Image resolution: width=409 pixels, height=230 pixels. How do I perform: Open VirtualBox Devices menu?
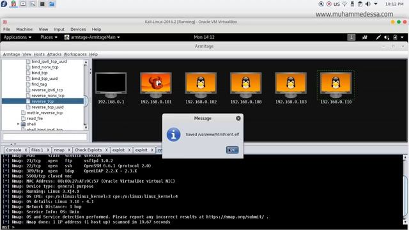(x=78, y=29)
